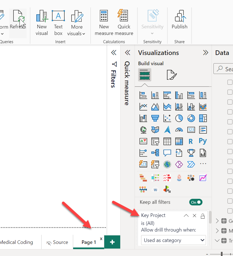The height and width of the screenshot is (256, 233).
Task: Select the scatter chart visual
Action: pos(167,118)
